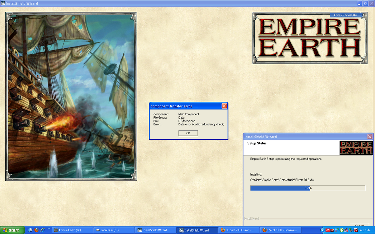
Task: Expand the Quick Launch overflow chevron
Action: (x=48, y=229)
